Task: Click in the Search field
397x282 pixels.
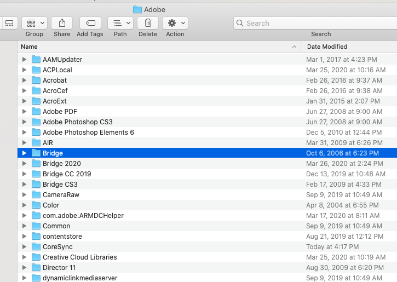Action: tap(318, 23)
